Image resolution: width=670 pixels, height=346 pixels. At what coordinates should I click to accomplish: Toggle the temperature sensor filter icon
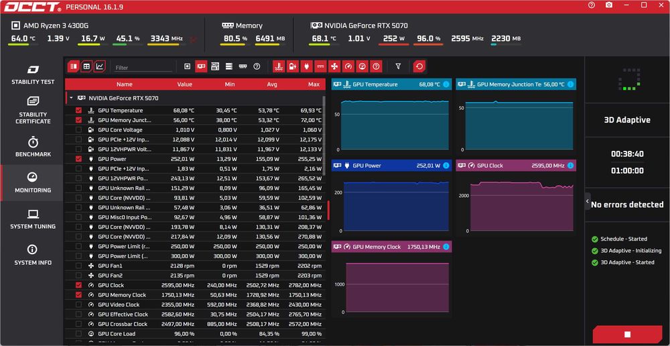(279, 66)
